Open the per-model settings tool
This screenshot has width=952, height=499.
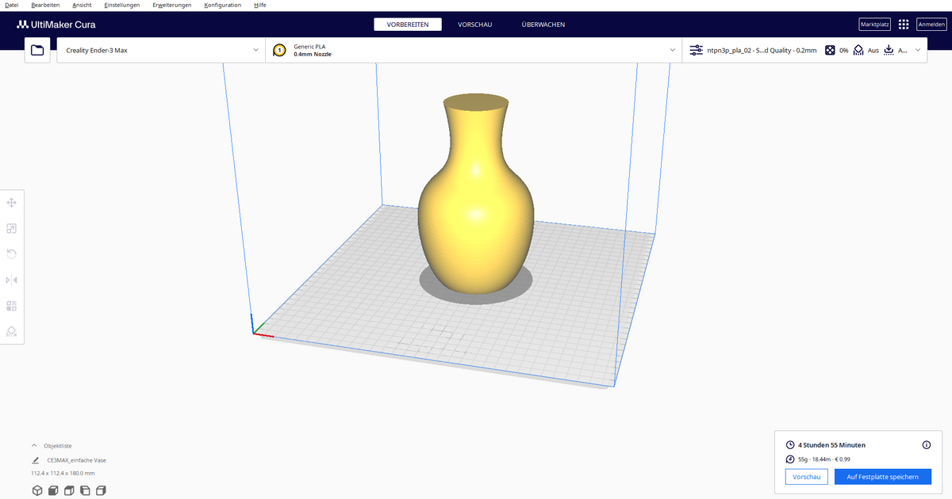11,306
